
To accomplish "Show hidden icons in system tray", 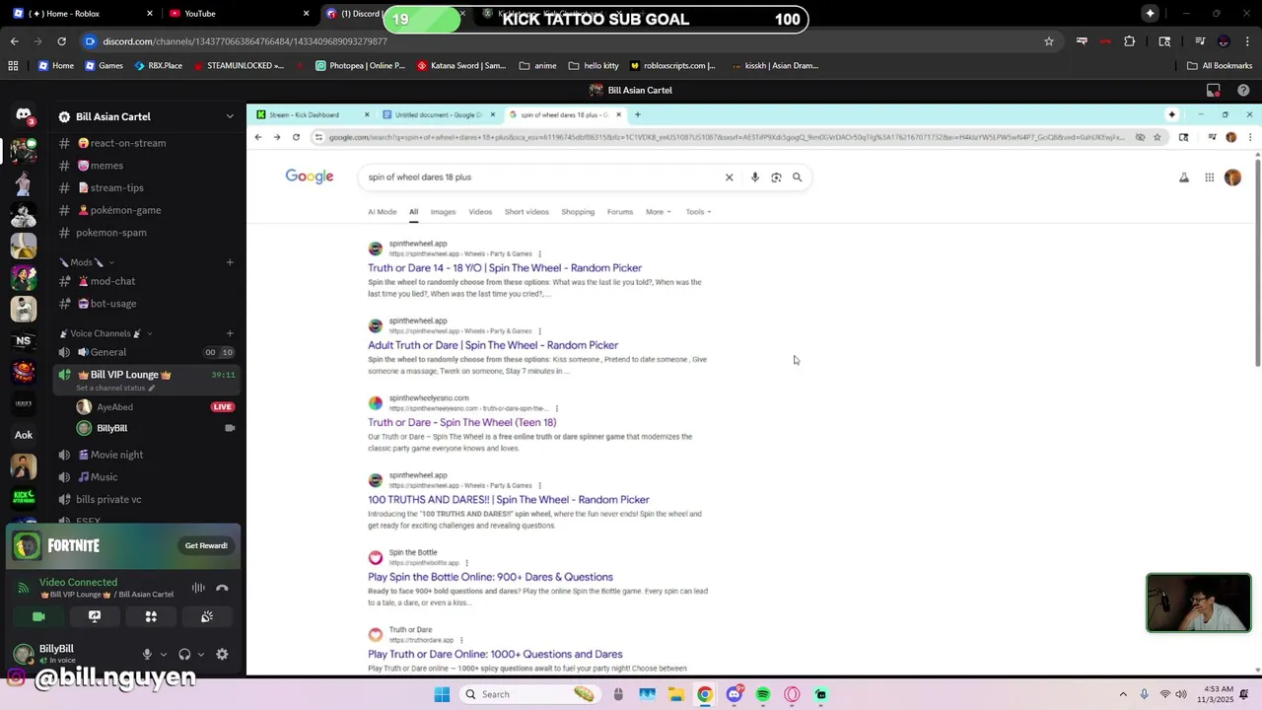I will [x=1123, y=694].
